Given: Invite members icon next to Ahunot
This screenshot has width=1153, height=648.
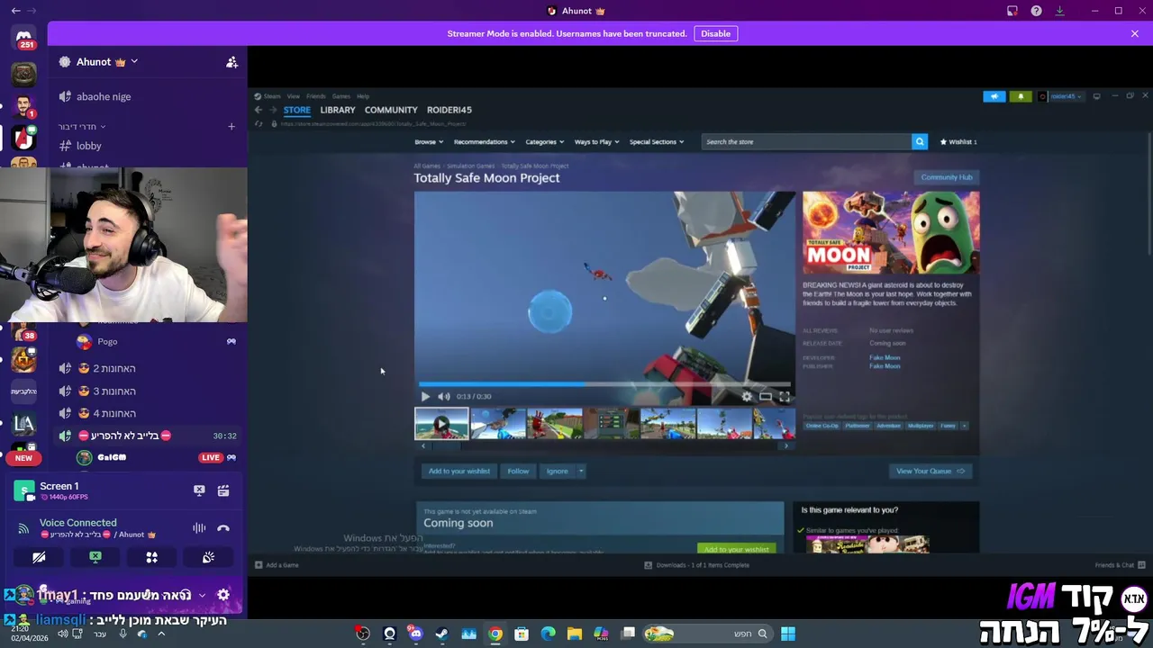Looking at the screenshot, I should click(232, 62).
